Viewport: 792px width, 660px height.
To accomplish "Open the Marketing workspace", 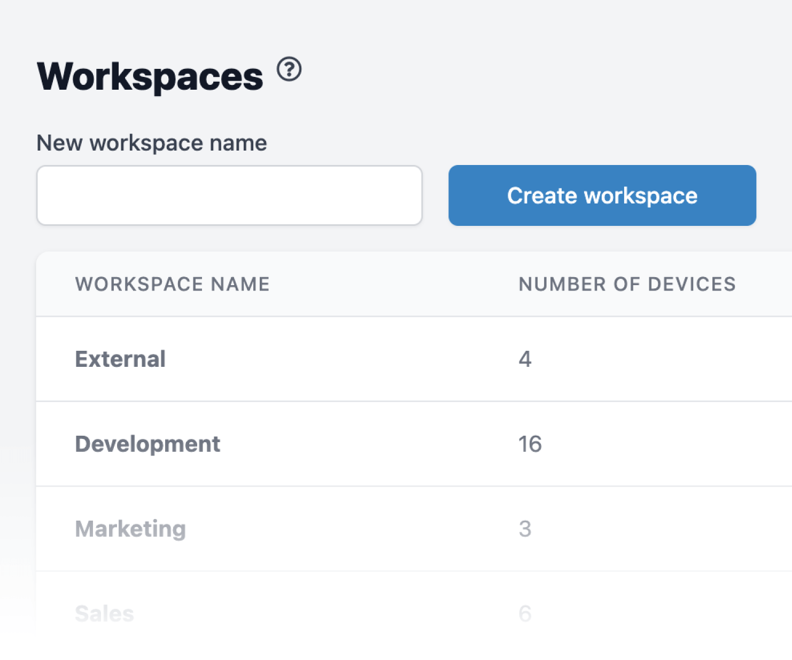I will pyautogui.click(x=130, y=529).
